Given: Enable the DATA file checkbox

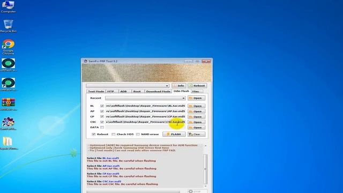Looking at the screenshot, I should (102, 128).
